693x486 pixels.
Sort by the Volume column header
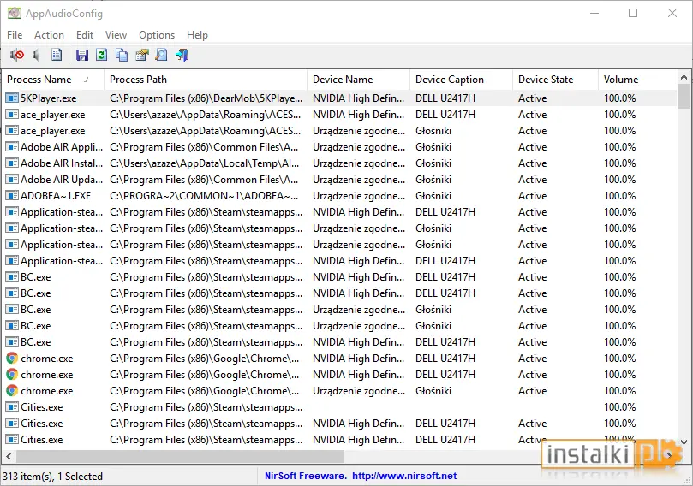(x=638, y=80)
